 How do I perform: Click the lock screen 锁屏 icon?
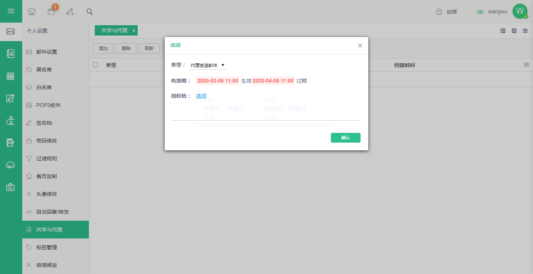(x=439, y=11)
